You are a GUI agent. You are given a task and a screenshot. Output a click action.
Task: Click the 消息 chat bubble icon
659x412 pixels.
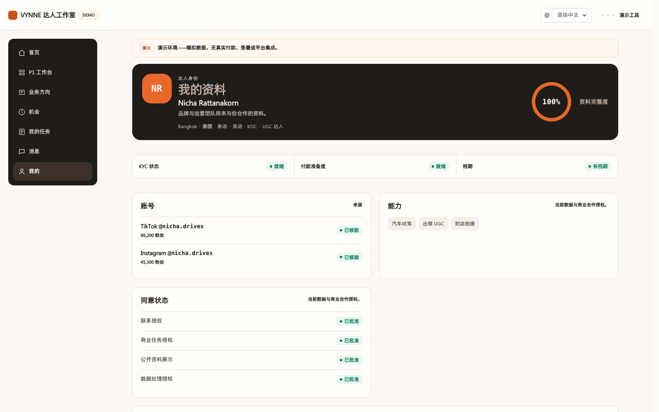pos(22,152)
